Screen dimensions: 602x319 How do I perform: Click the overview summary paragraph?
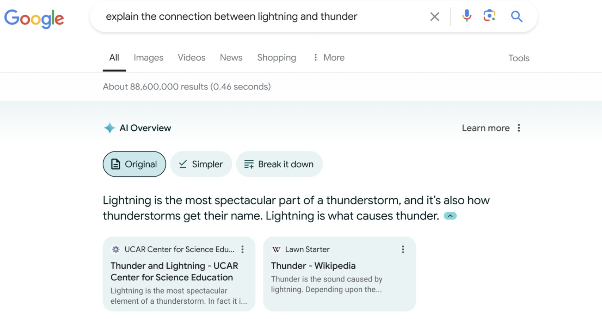[296, 208]
